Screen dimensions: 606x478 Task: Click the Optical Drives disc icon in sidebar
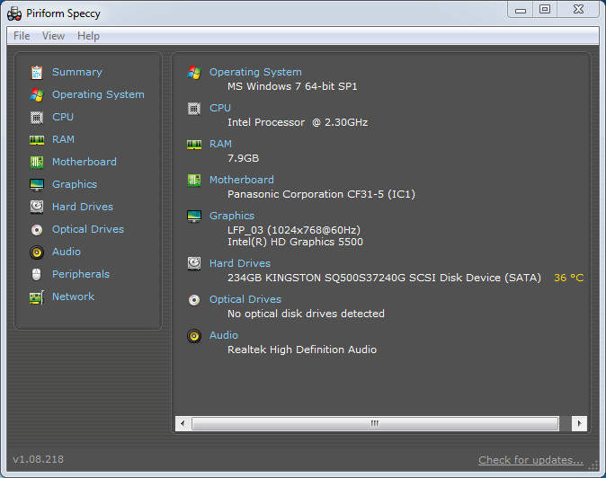[x=37, y=230]
